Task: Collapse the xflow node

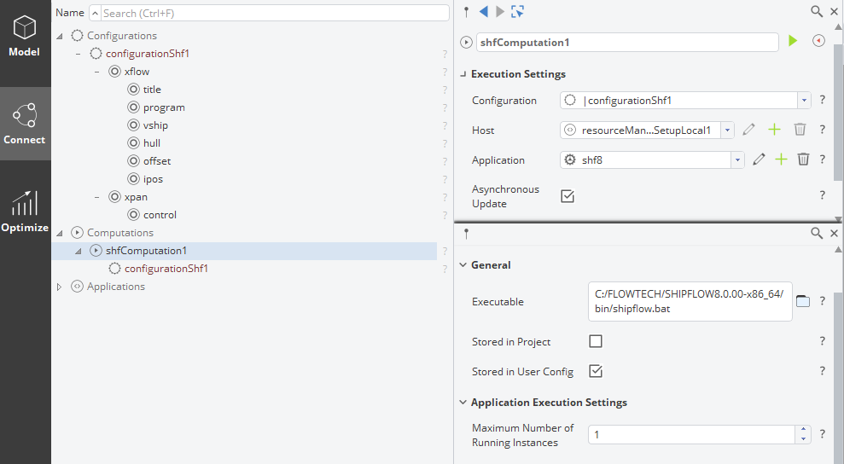Action: 97,72
